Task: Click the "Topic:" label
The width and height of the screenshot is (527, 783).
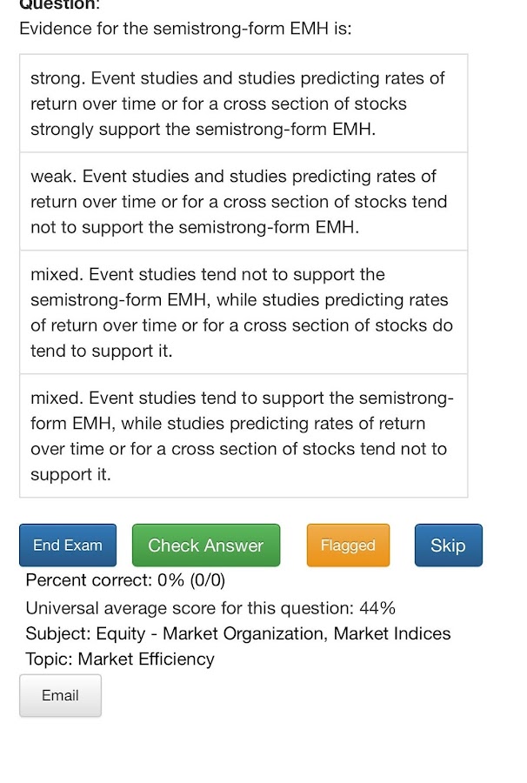Action: tap(50, 659)
